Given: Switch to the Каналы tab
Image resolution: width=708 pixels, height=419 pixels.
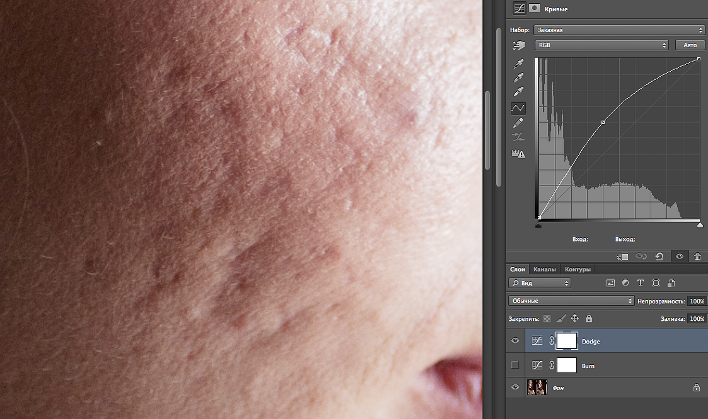Looking at the screenshot, I should click(x=545, y=269).
